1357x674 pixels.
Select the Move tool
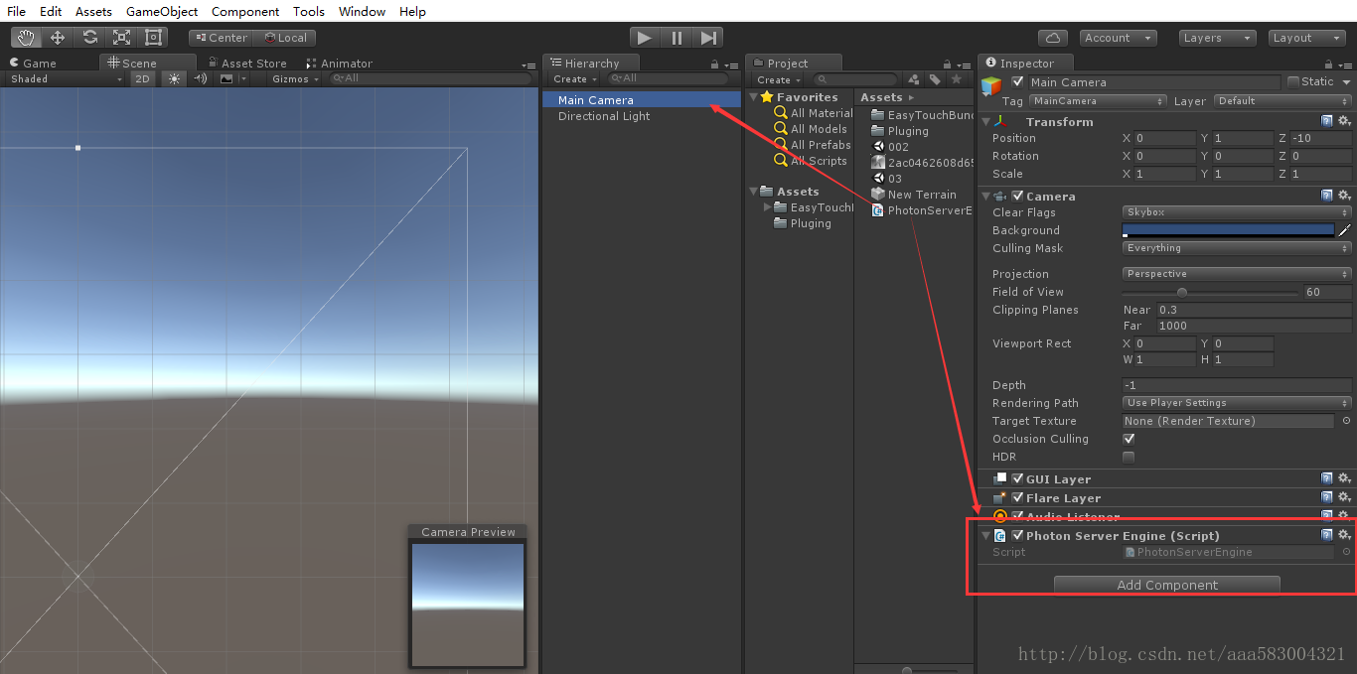tap(58, 38)
